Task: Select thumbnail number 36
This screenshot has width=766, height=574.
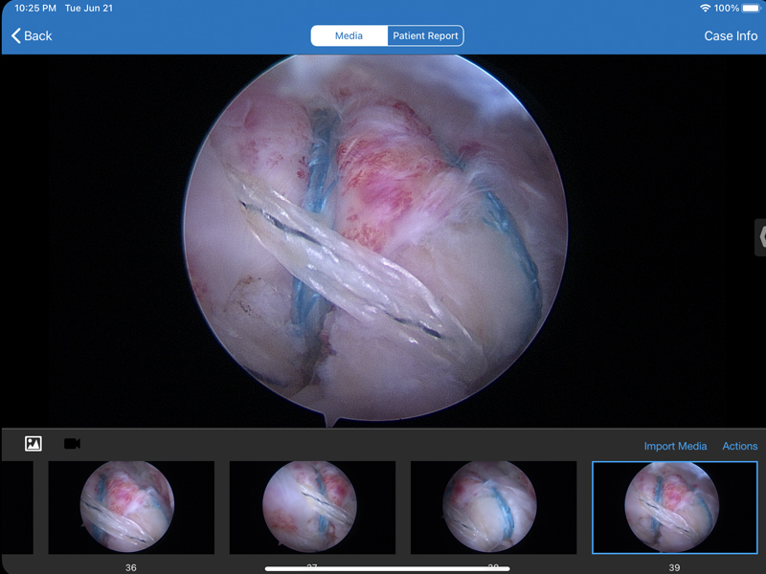Action: click(131, 508)
